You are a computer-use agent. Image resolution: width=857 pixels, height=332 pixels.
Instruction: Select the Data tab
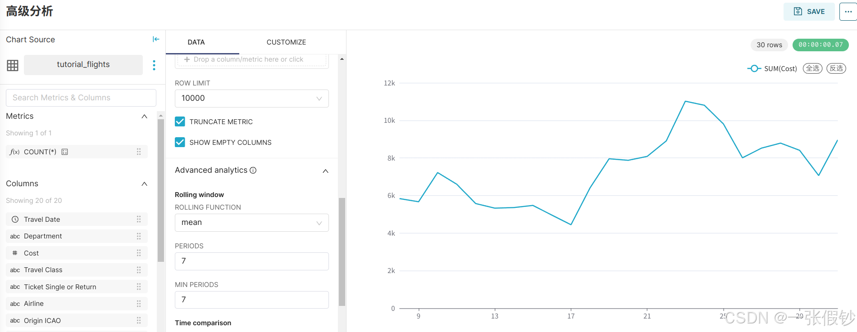coord(196,42)
